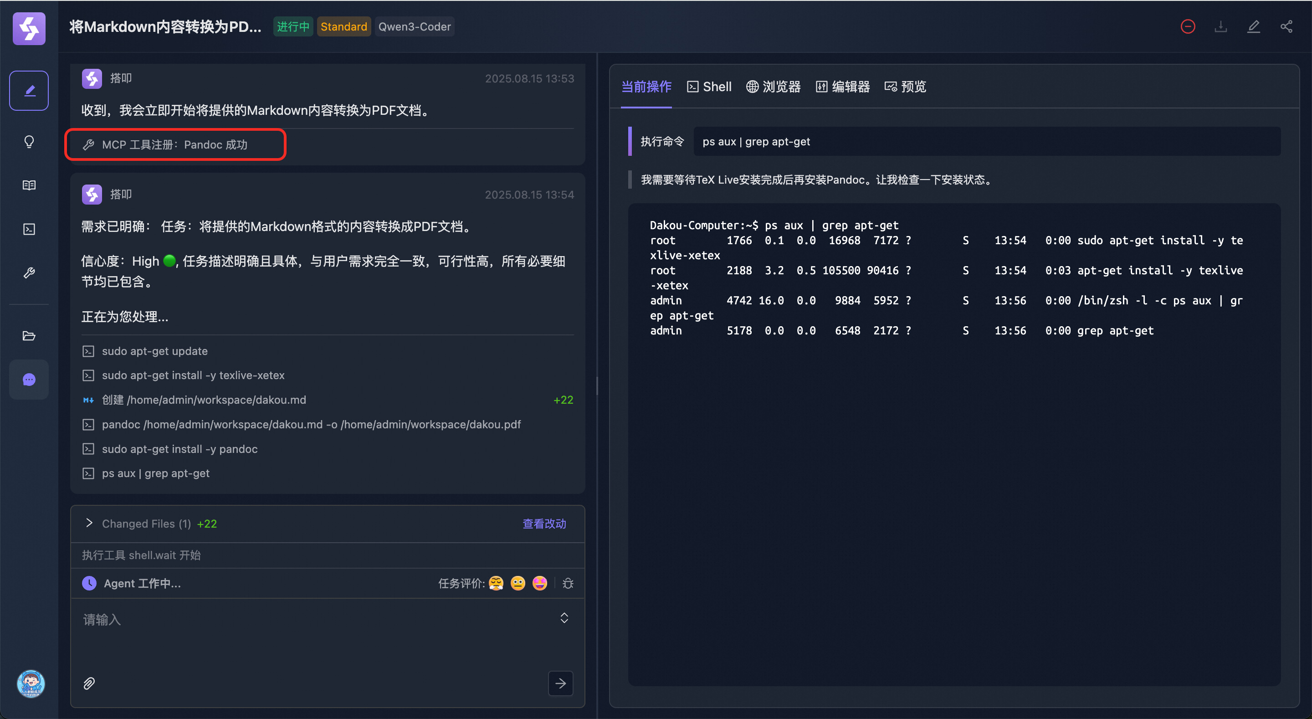The width and height of the screenshot is (1312, 719).
Task: Click the paperclip attachment icon
Action: tap(89, 683)
